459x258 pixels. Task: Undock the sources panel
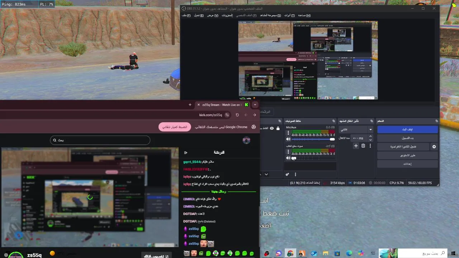point(280,121)
